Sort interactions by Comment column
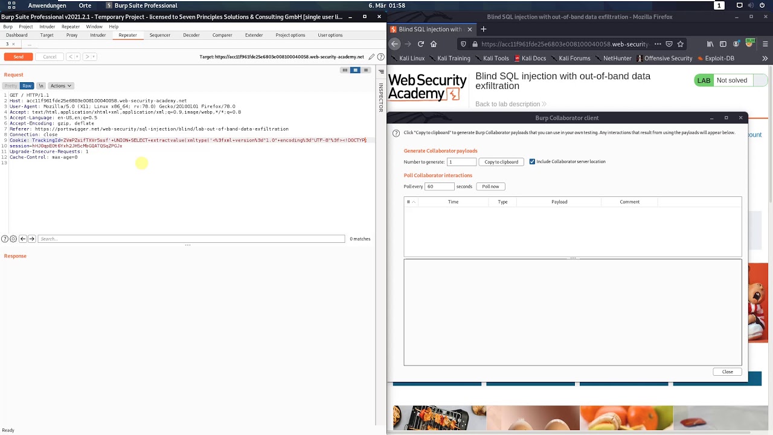The image size is (773, 435). [x=629, y=202]
